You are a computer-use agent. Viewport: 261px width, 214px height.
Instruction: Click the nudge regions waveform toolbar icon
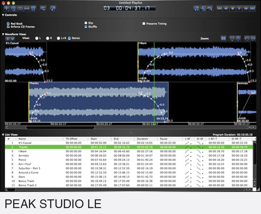tap(27, 8)
